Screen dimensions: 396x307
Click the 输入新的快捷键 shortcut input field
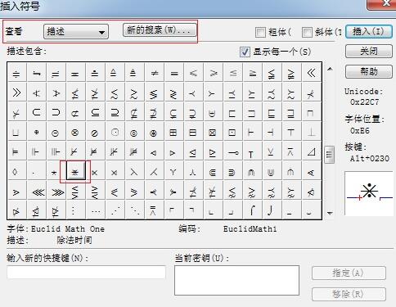pyautogui.click(x=86, y=272)
